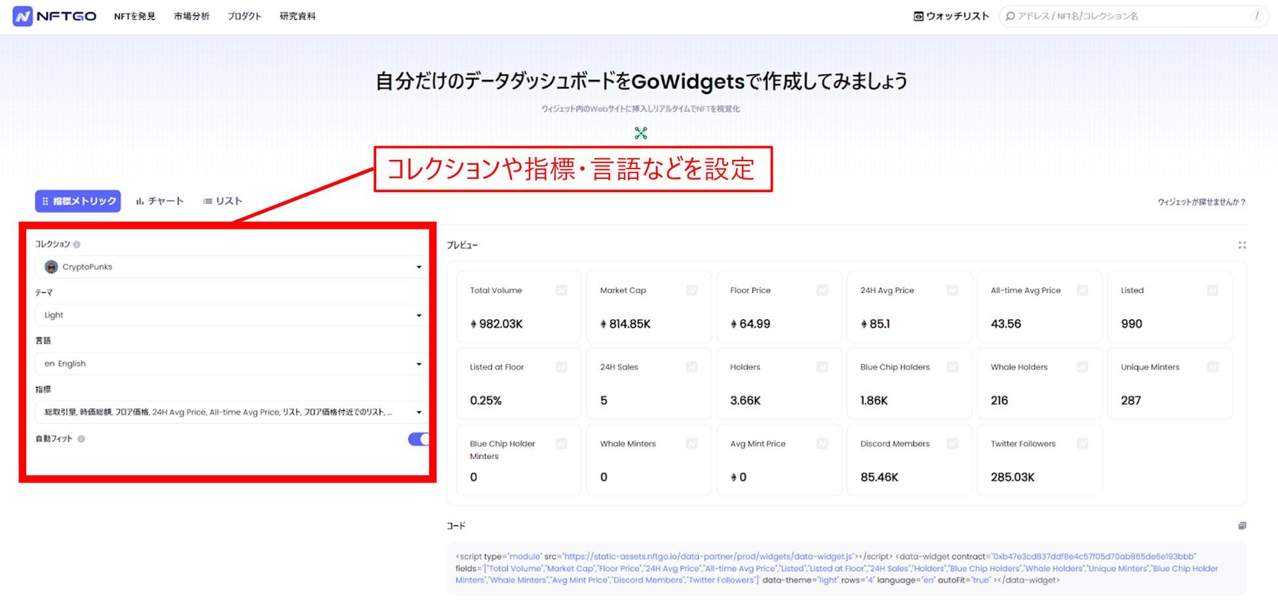The width and height of the screenshot is (1278, 605).
Task: Click the chart icon on Blue Chip Holder Minters card
Action: [562, 444]
